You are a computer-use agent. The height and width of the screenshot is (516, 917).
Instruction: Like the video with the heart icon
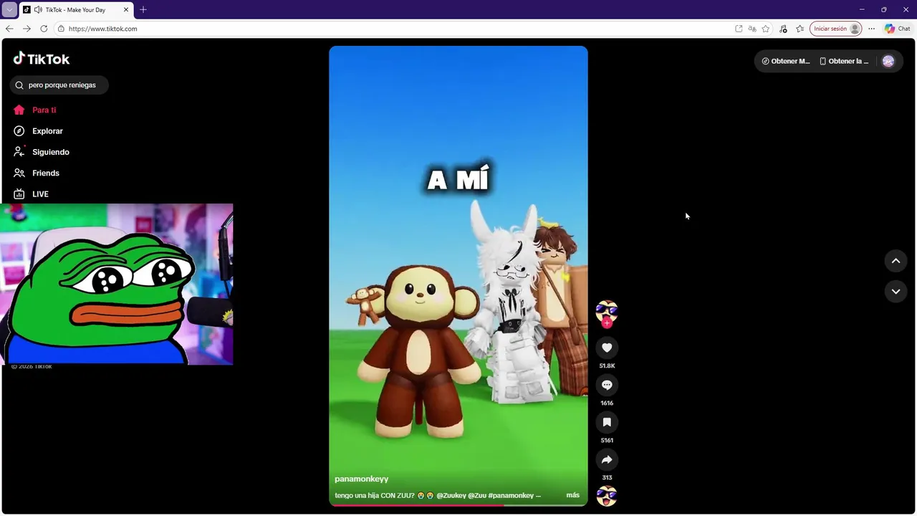[x=607, y=348]
